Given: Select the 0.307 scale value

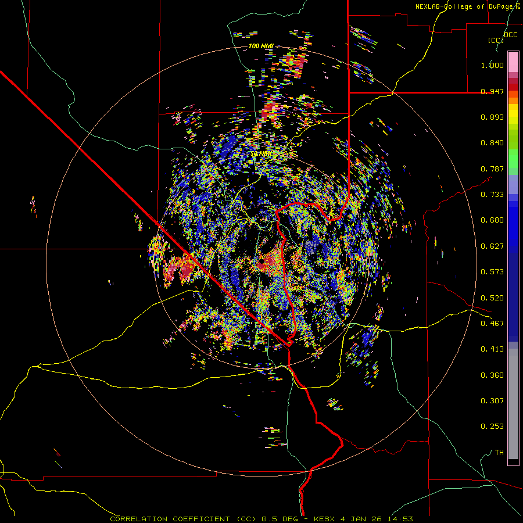Looking at the screenshot, I should pyautogui.click(x=492, y=401).
